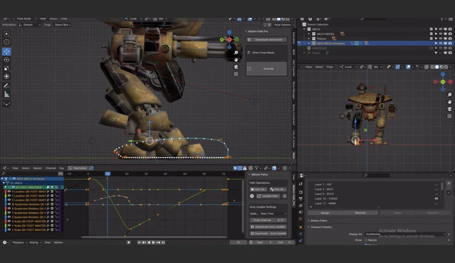Choose the Rotate tool in left toolbar
The height and width of the screenshot is (263, 455).
point(7,60)
